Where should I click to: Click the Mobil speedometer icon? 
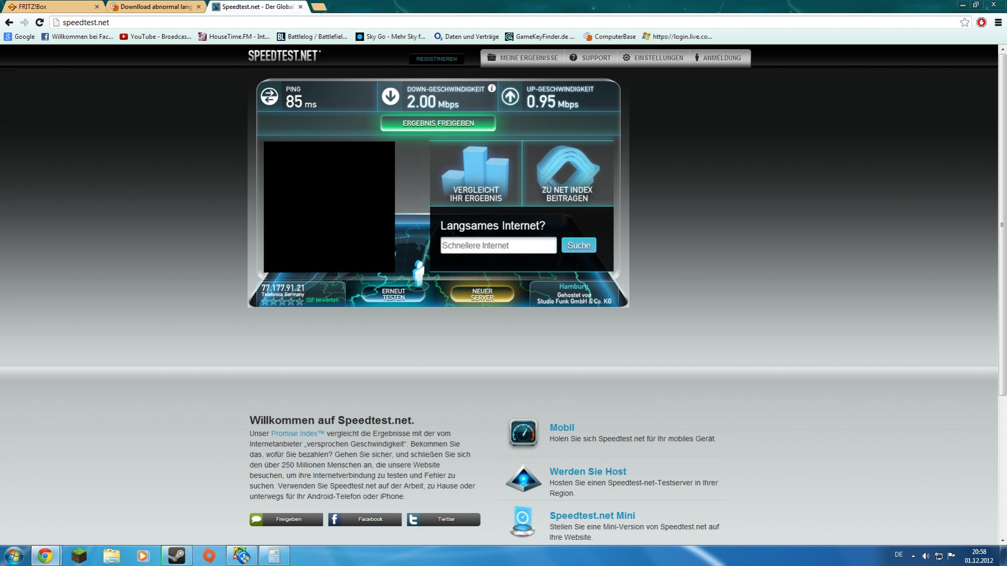523,433
